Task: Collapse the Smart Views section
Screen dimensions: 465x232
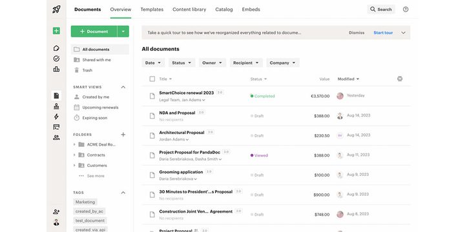Action: [x=123, y=87]
